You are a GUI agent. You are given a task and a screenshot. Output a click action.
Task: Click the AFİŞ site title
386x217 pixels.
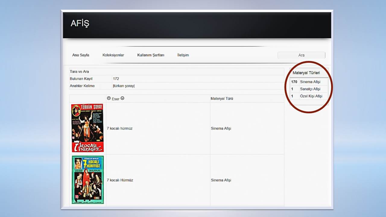tap(80, 24)
